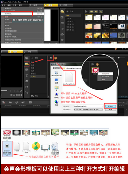Open the Media library icon in the top panel
Viewport: 128px width, 174px height.
(x=62, y=11)
